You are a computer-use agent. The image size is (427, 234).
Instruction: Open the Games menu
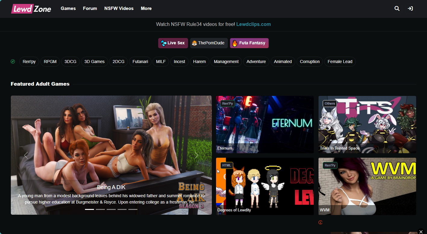pos(68,8)
